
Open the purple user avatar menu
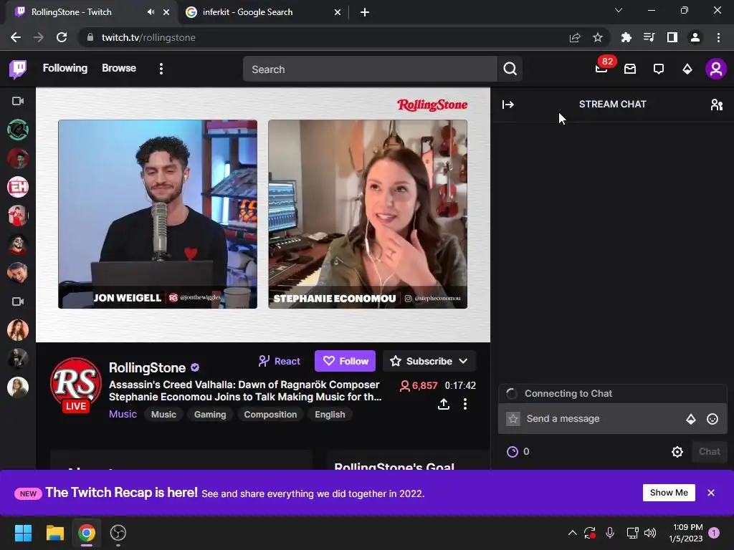pyautogui.click(x=716, y=69)
